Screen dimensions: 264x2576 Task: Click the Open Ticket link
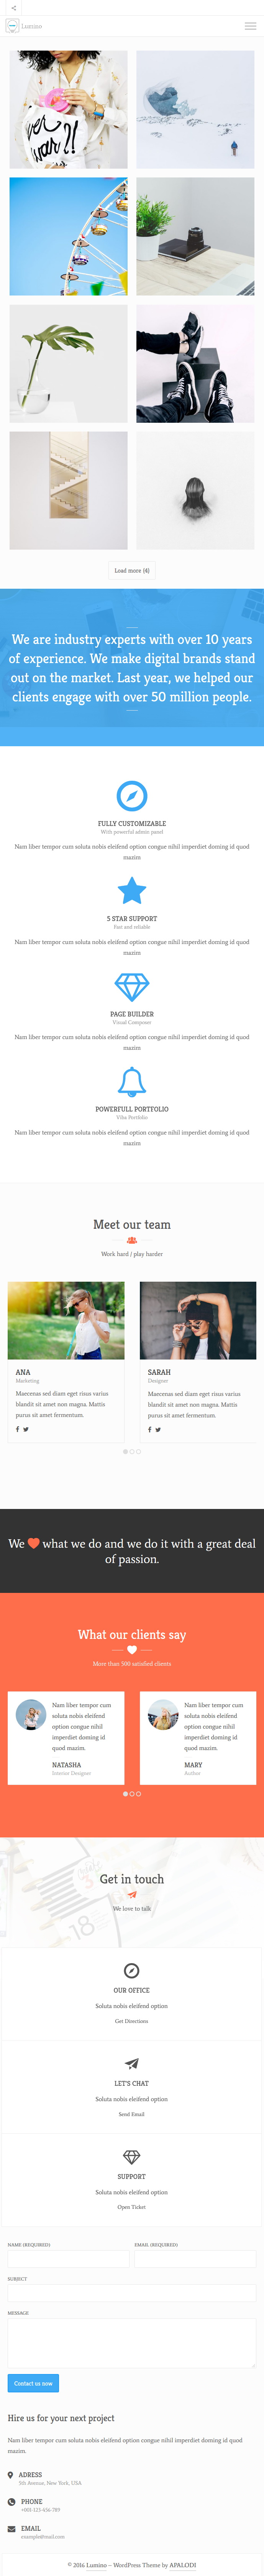point(131,2207)
